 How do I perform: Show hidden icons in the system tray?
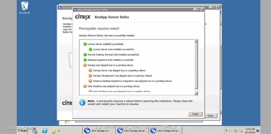coord(227,131)
